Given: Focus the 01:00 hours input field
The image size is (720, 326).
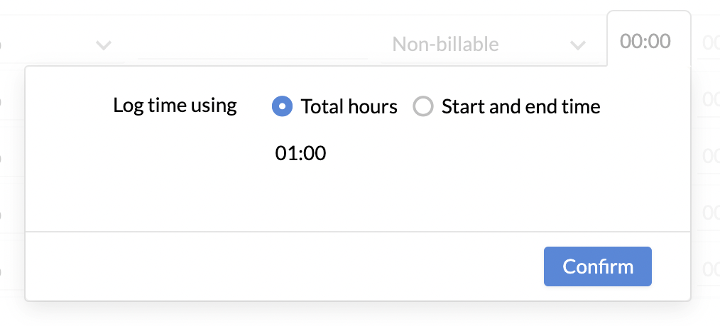Looking at the screenshot, I should pyautogui.click(x=301, y=153).
